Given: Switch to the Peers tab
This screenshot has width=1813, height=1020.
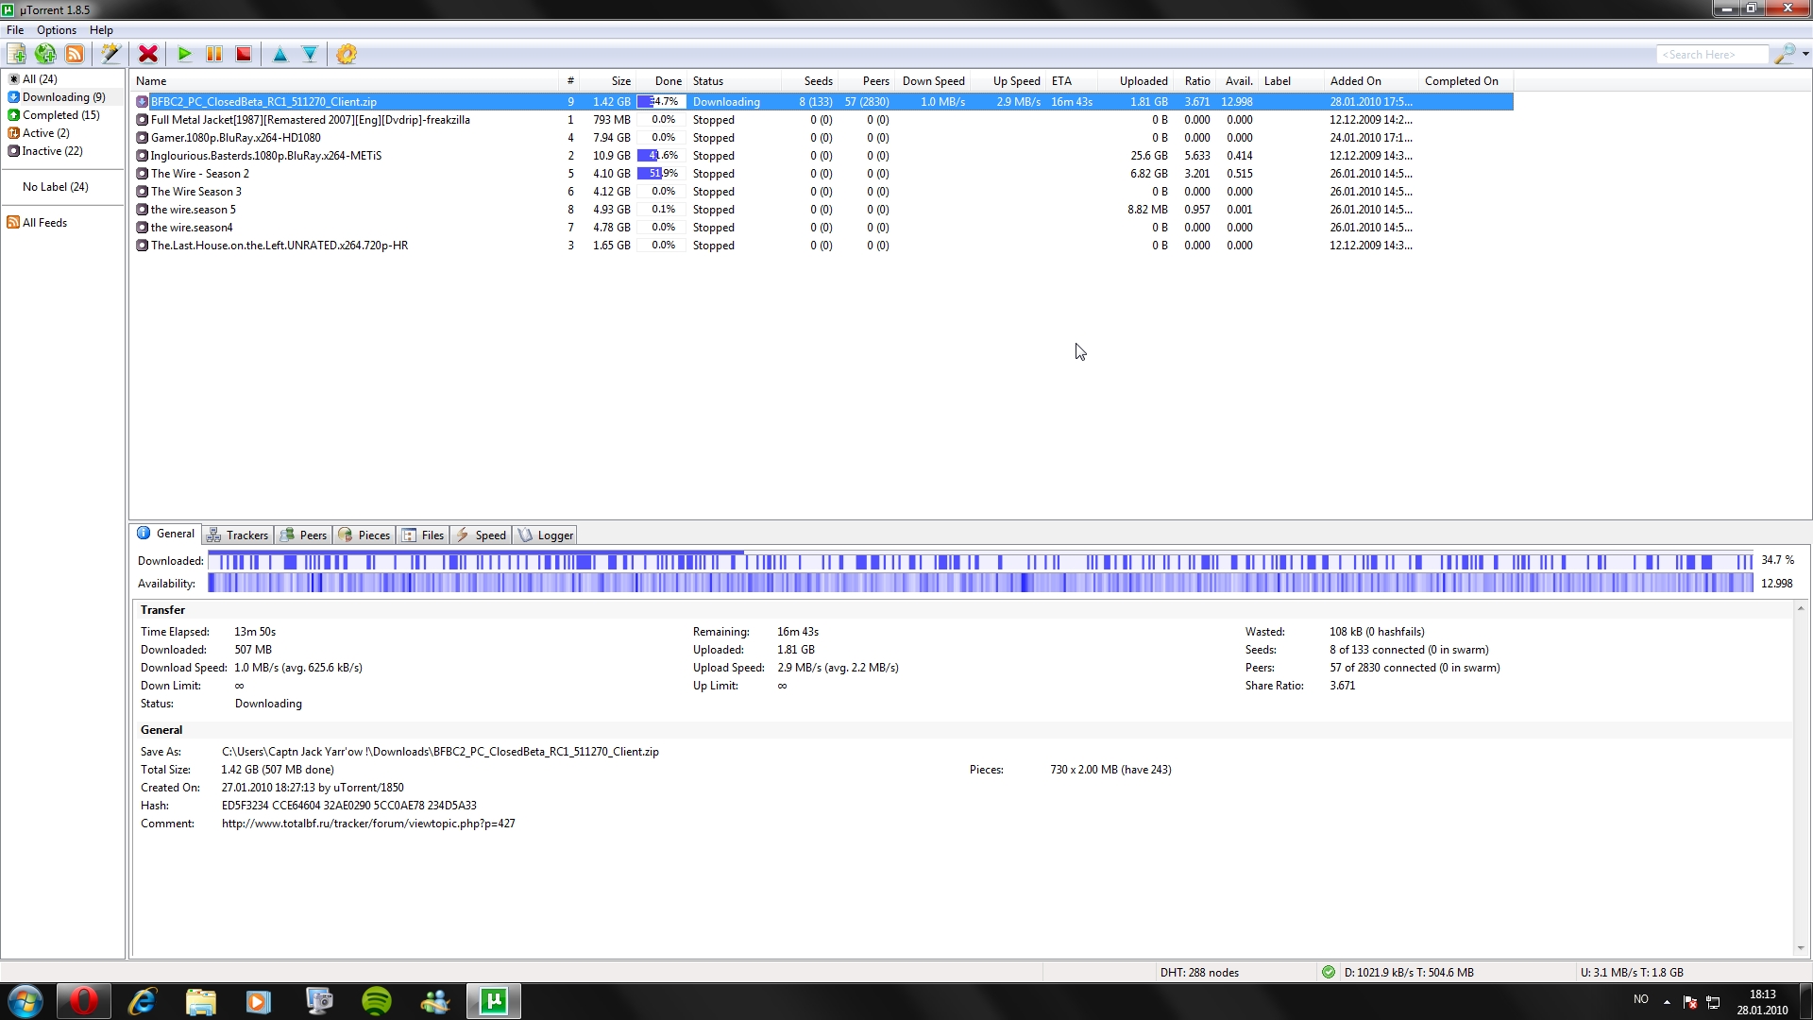Looking at the screenshot, I should point(303,535).
